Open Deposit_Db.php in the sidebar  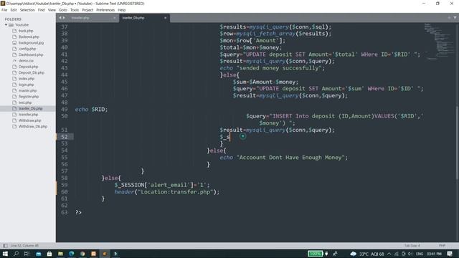32,72
